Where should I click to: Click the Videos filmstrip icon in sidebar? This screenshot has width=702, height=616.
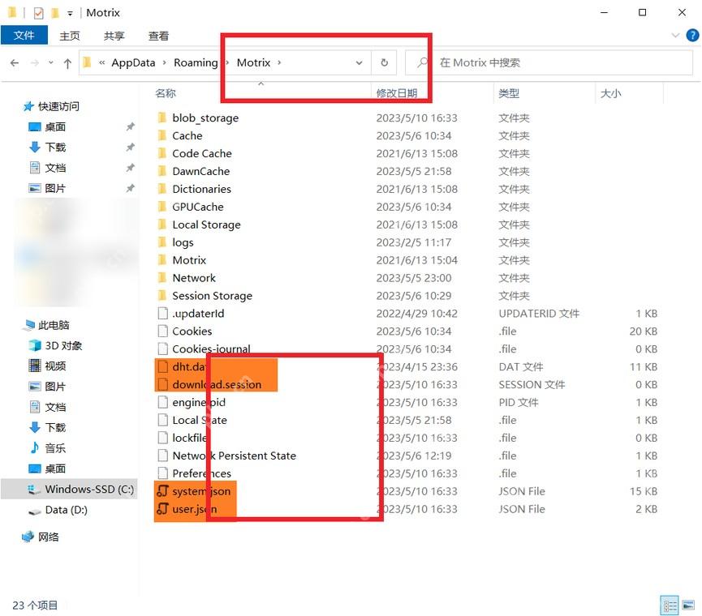[34, 366]
